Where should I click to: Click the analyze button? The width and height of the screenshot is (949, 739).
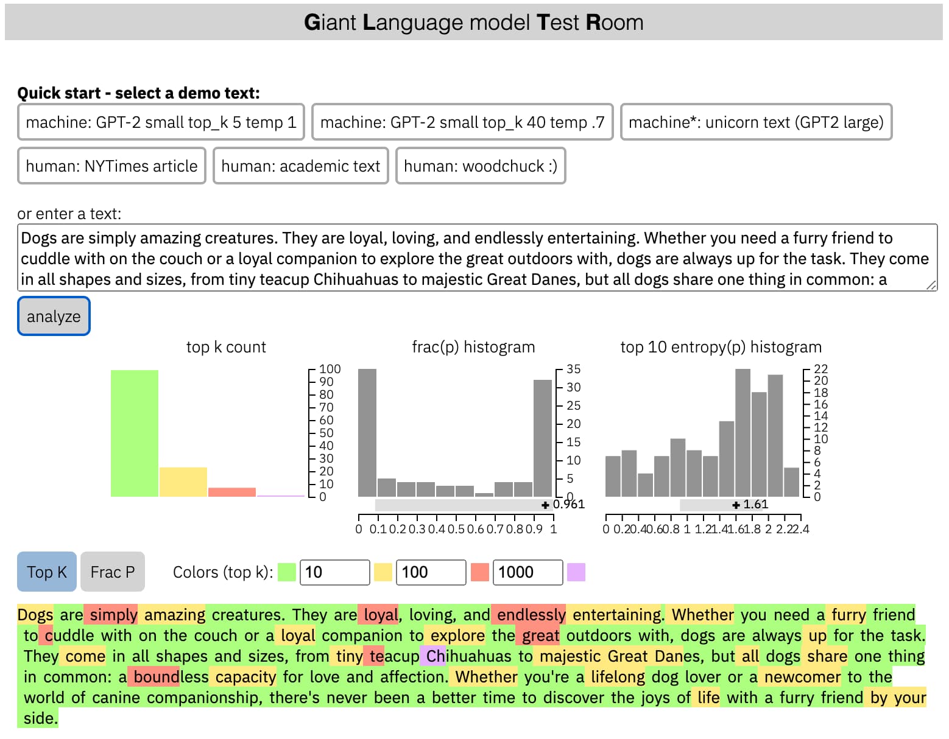[53, 316]
